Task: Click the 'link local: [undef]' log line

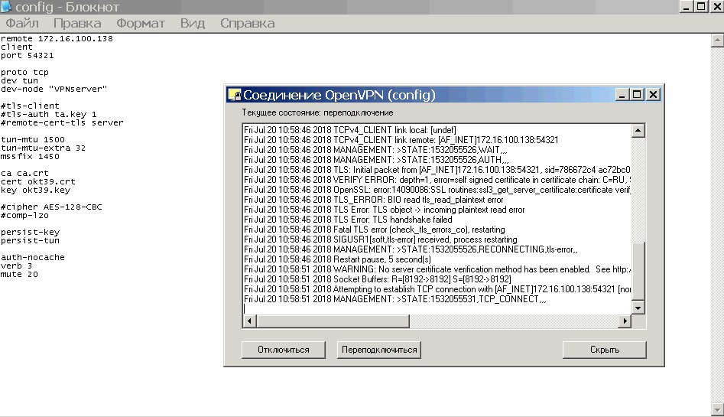Action: click(x=350, y=130)
